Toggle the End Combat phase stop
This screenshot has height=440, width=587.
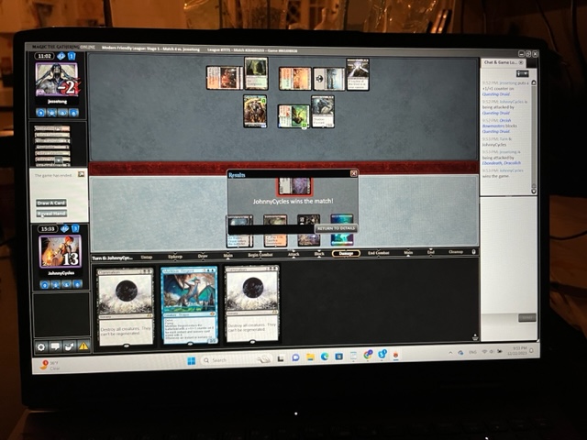[379, 252]
